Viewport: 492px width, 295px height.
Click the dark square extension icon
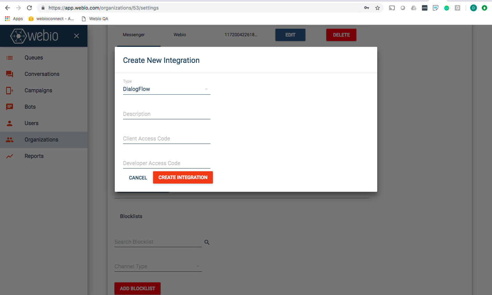(x=425, y=8)
